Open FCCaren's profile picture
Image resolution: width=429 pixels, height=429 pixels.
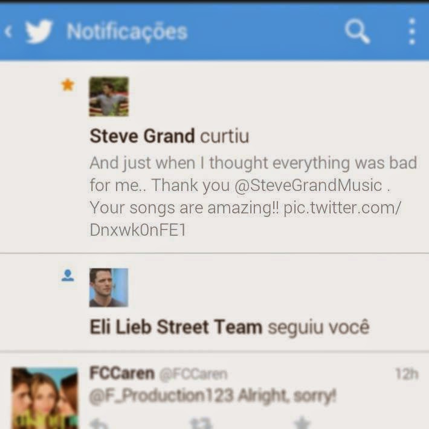pyautogui.click(x=45, y=398)
